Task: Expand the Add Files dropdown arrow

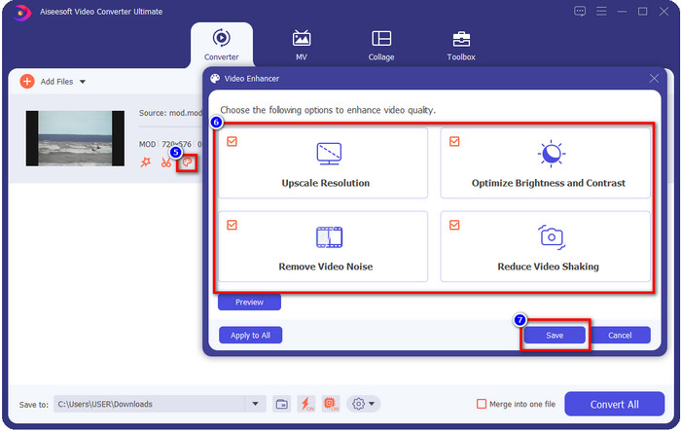Action: click(83, 82)
